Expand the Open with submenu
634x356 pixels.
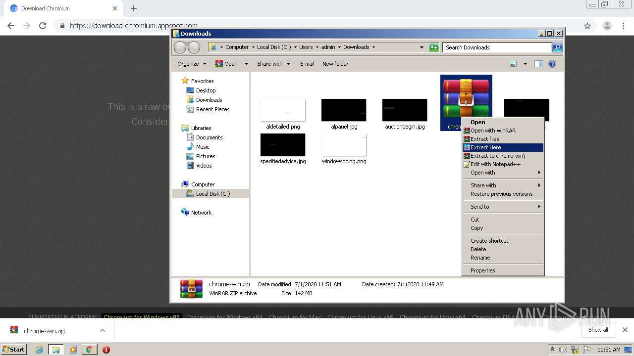click(503, 173)
